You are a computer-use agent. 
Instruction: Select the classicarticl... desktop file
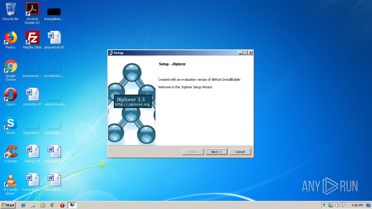click(32, 128)
